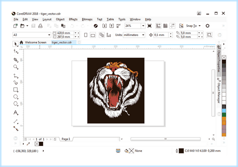
Task: Open the Effects menu
Action: [73, 19]
